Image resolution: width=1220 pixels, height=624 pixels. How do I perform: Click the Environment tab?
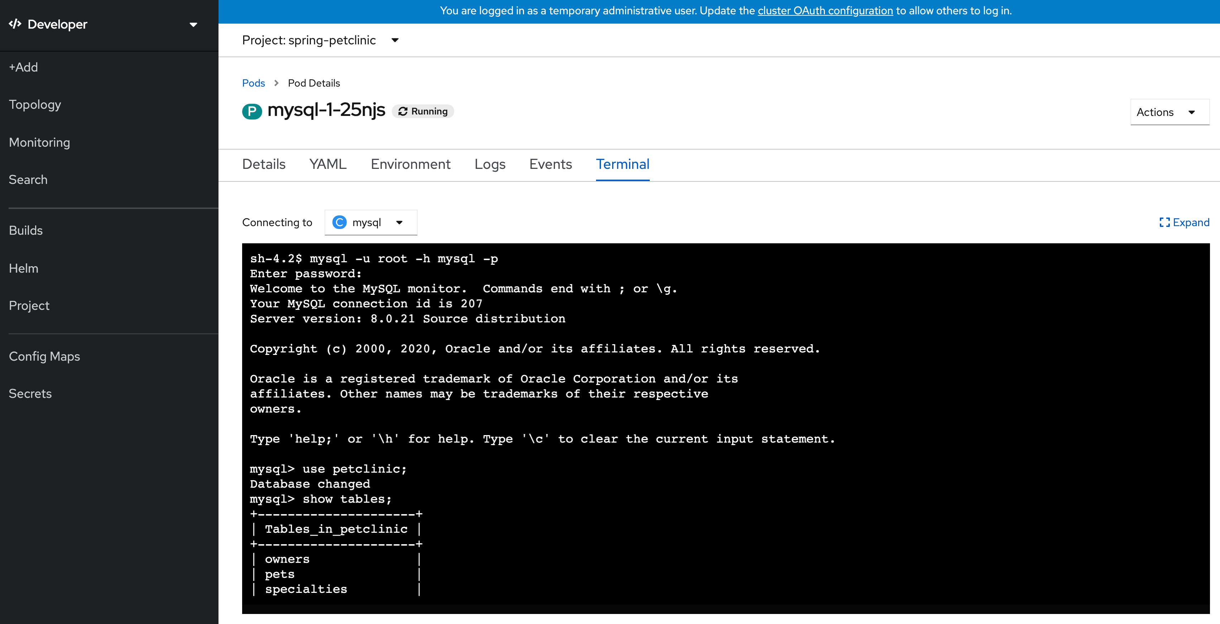pos(411,165)
